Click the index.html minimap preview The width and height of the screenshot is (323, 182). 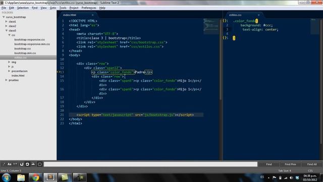211,26
